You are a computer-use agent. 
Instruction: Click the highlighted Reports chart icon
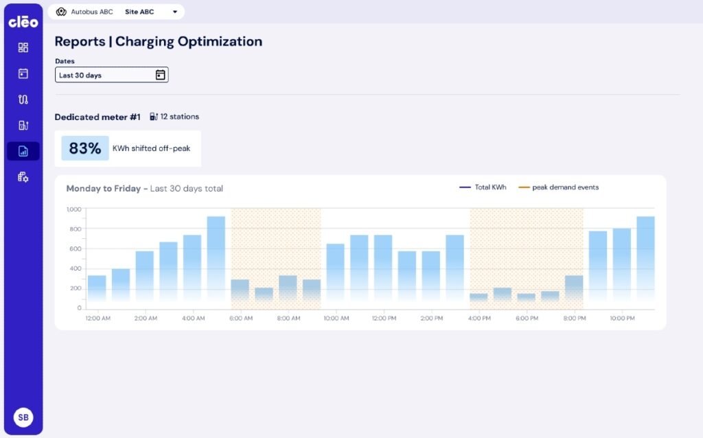click(24, 150)
